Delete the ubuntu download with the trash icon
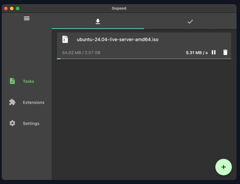Screen dimensions: 240x184 (225, 52)
